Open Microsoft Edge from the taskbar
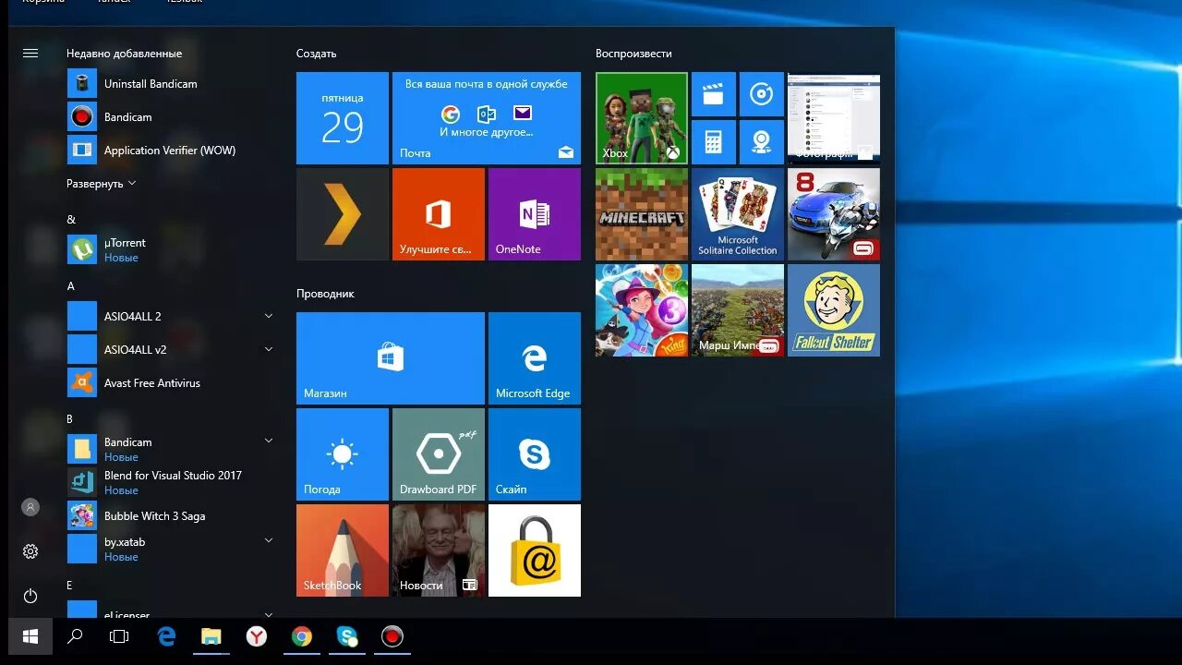This screenshot has width=1182, height=665. 166,636
